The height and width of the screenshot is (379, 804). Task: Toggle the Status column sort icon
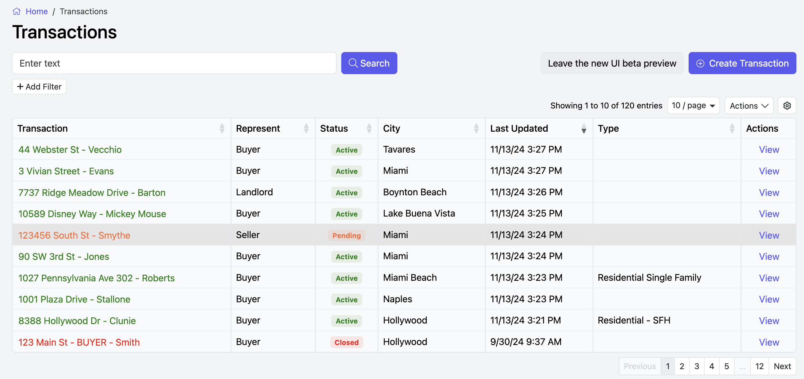point(369,129)
